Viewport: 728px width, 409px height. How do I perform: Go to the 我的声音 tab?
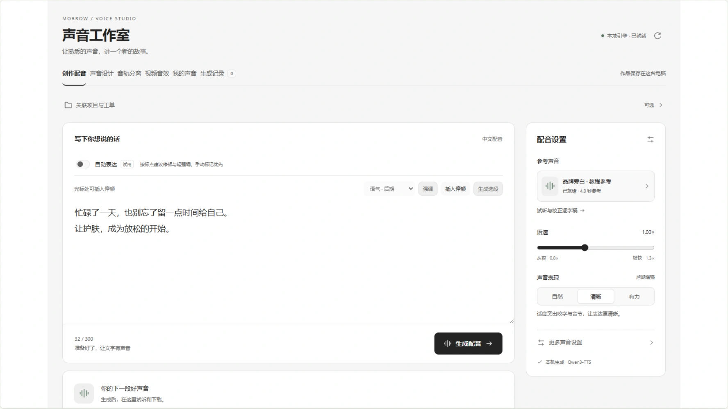pos(184,74)
